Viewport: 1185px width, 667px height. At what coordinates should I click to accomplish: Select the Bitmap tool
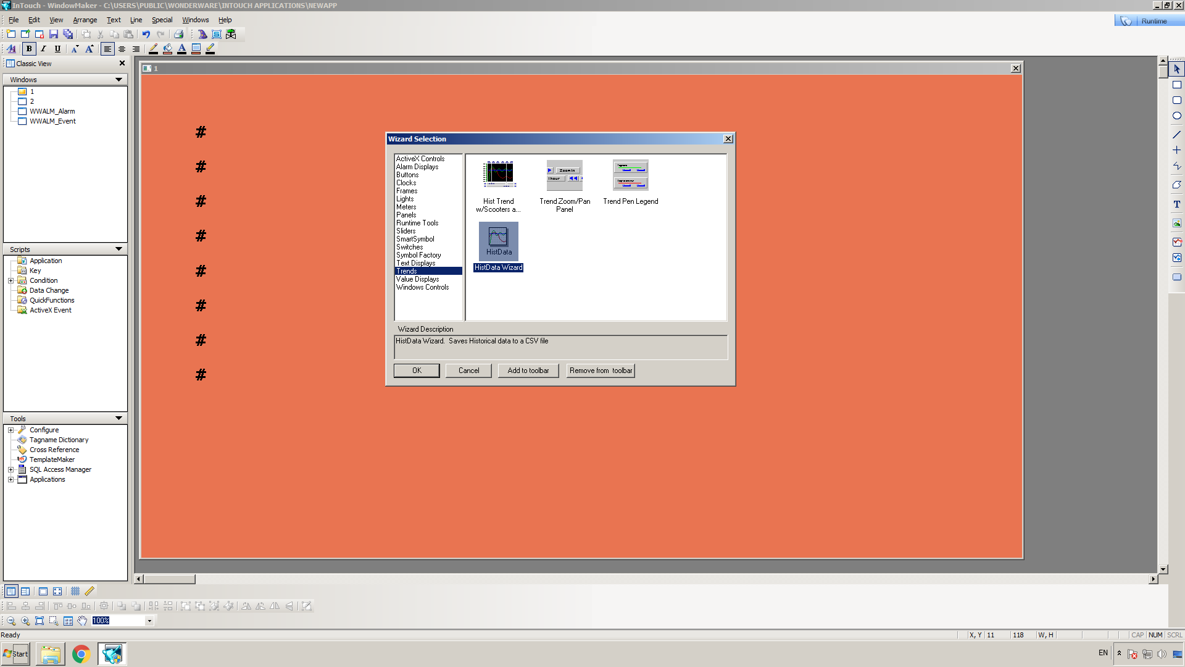click(x=1176, y=223)
